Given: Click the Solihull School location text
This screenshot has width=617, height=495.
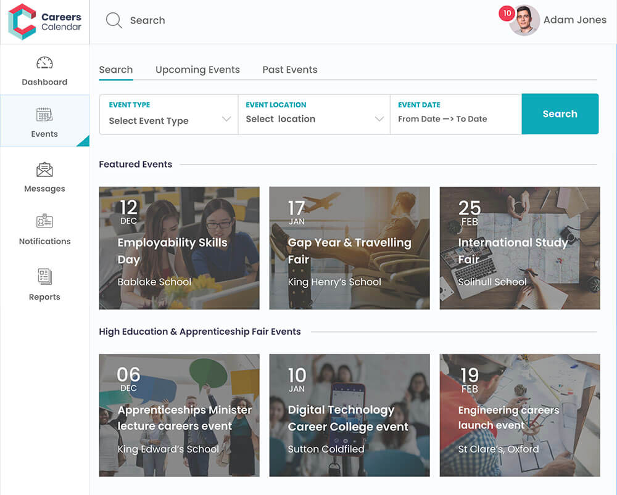Looking at the screenshot, I should [x=492, y=282].
